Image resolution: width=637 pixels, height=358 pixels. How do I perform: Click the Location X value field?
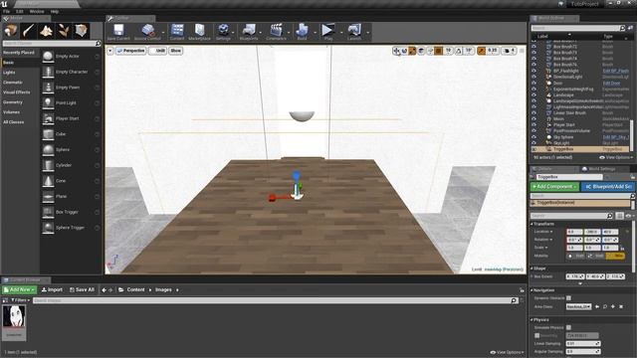pos(574,232)
